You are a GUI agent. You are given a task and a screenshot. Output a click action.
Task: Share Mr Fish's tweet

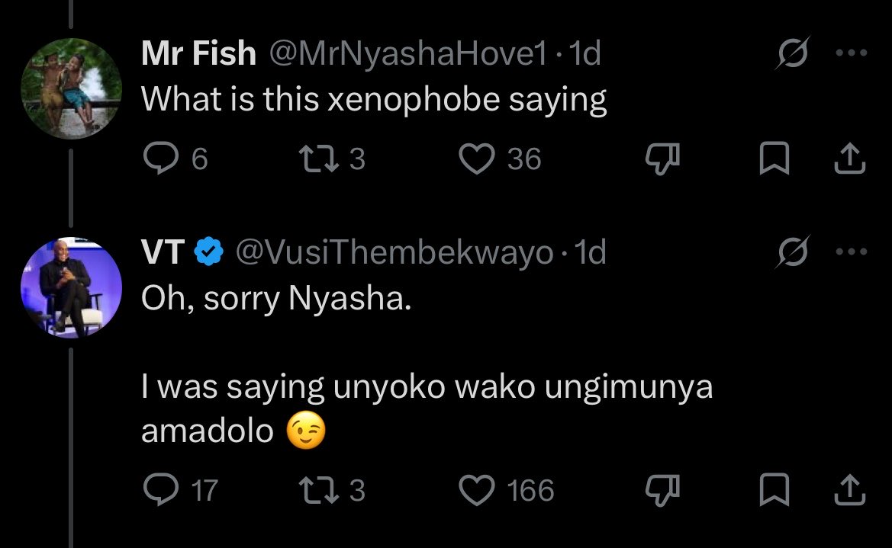(850, 158)
